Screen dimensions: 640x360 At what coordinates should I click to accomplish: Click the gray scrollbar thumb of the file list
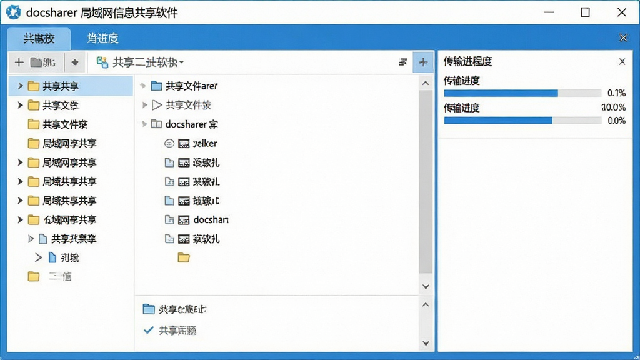point(425,182)
